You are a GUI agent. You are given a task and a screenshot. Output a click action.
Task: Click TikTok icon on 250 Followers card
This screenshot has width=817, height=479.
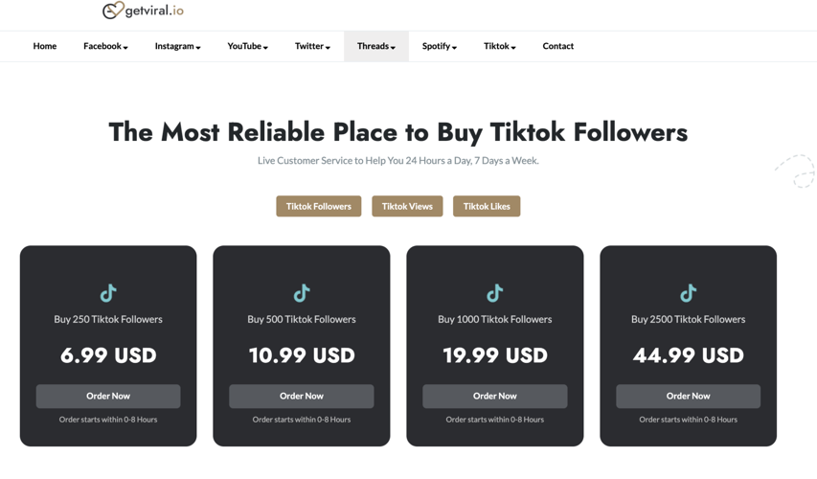click(108, 293)
